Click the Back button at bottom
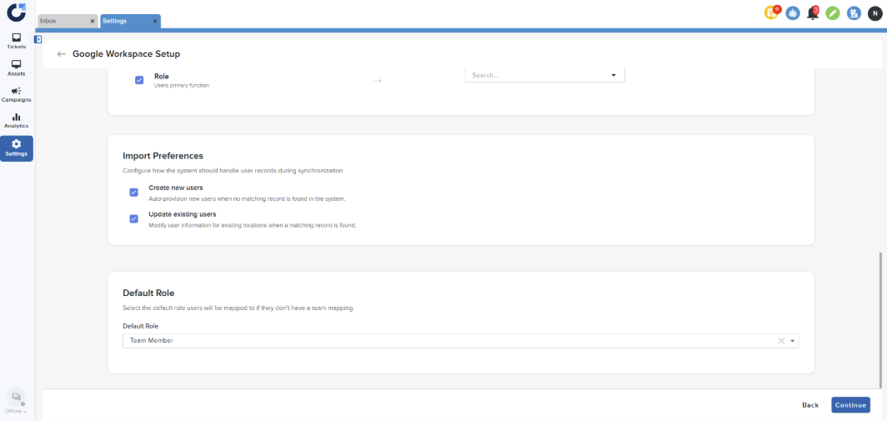Image resolution: width=887 pixels, height=421 pixels. coord(809,405)
